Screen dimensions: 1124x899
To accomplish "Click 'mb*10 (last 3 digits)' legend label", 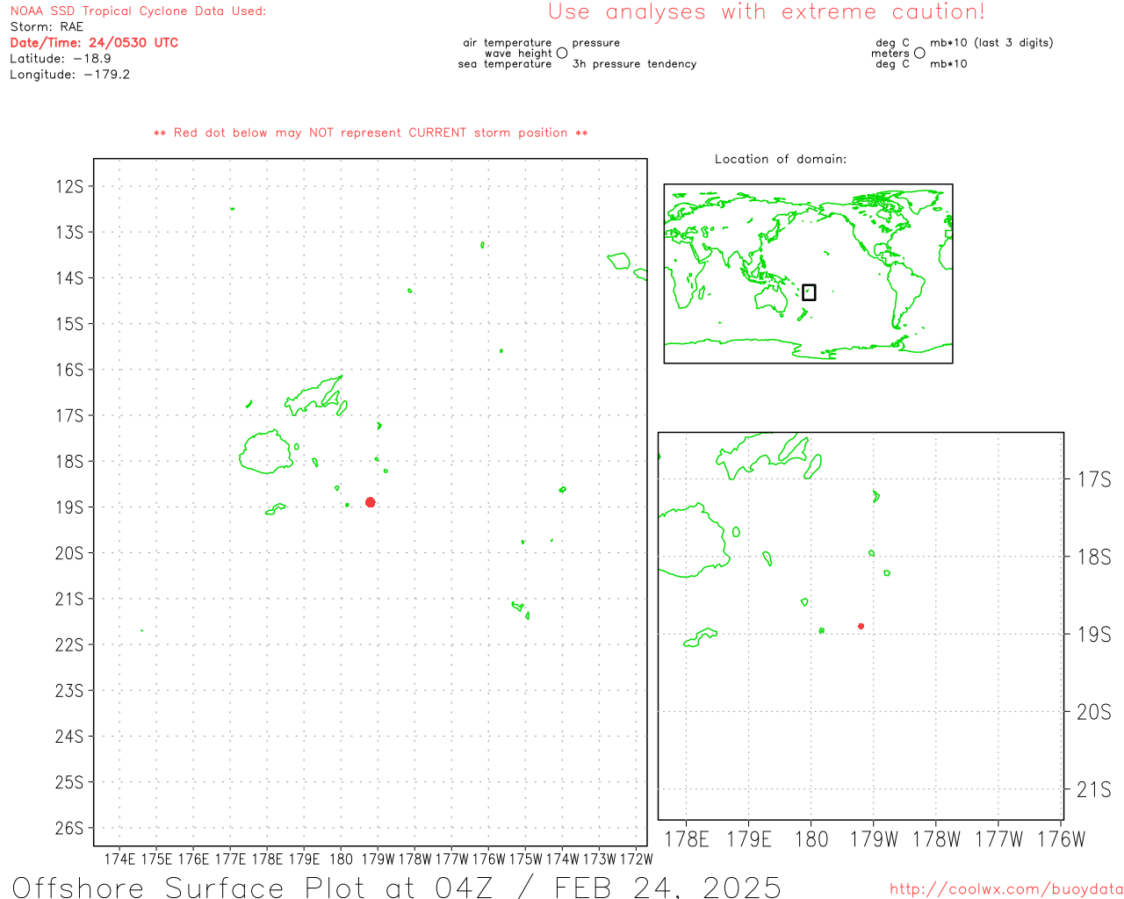I will click(x=991, y=42).
